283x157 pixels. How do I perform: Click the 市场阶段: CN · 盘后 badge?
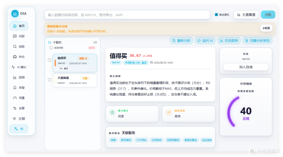click(136, 63)
